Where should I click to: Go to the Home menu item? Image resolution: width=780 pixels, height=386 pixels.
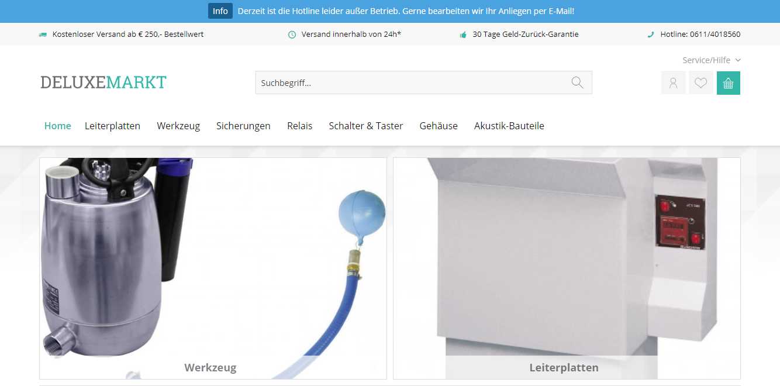pos(57,126)
